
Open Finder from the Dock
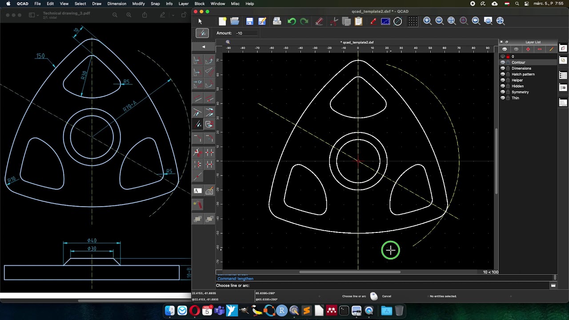(170, 311)
